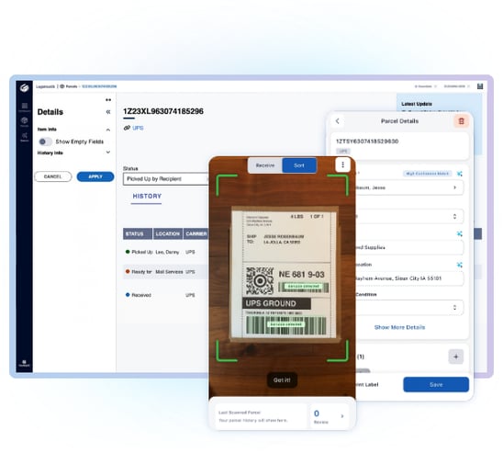The image size is (503, 453).
Task: Collapse the Item Info section
Action: coord(108,130)
